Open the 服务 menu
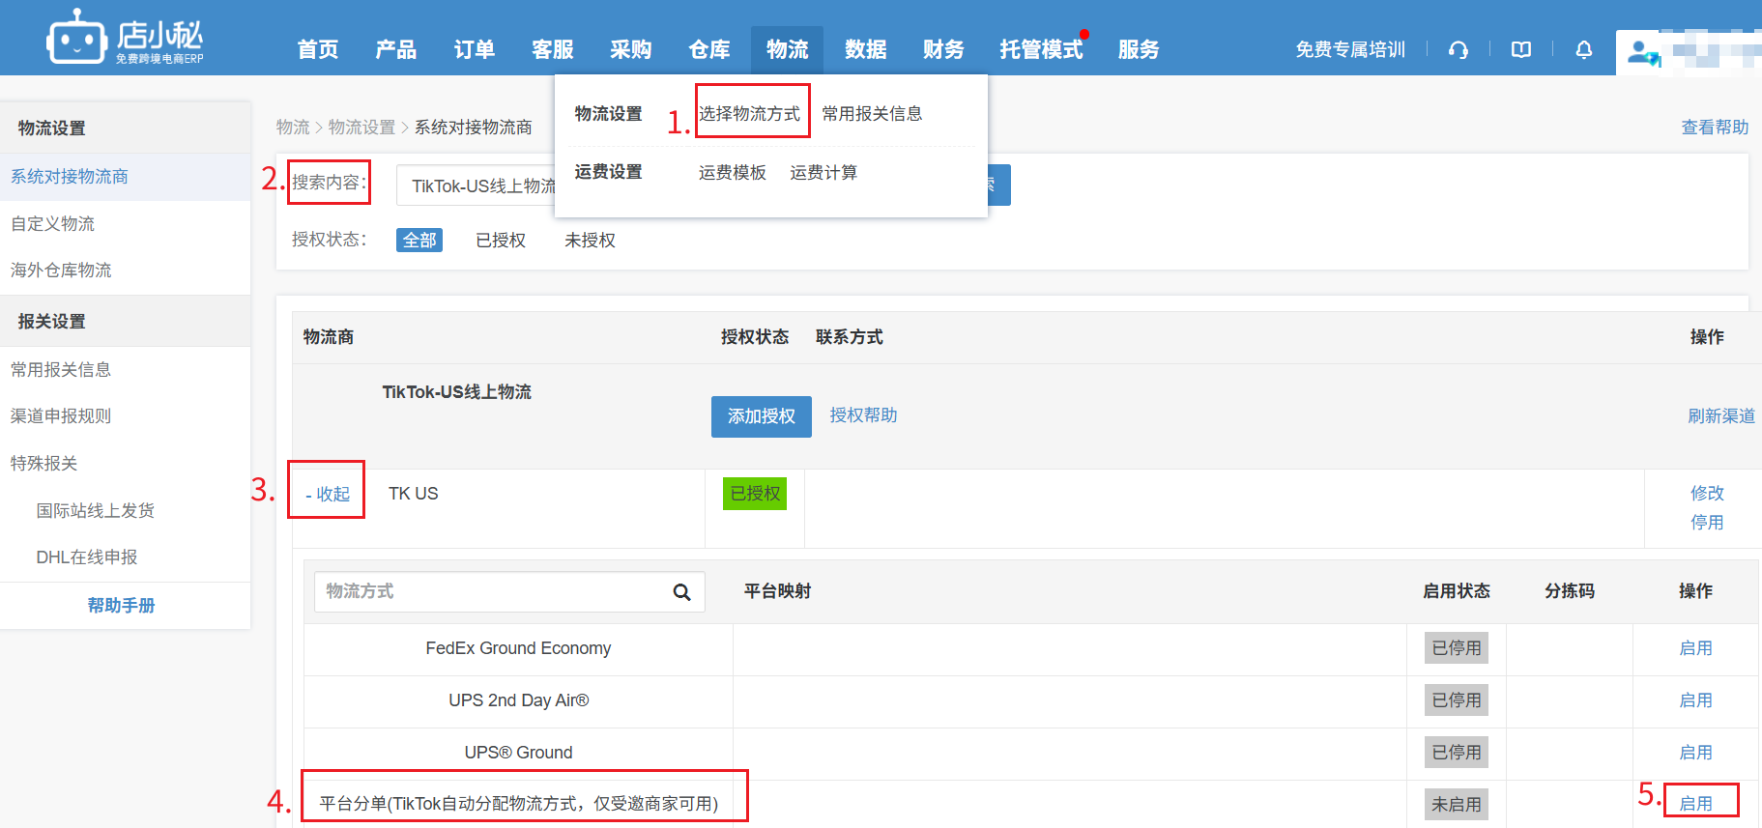The height and width of the screenshot is (828, 1762). 1139,49
